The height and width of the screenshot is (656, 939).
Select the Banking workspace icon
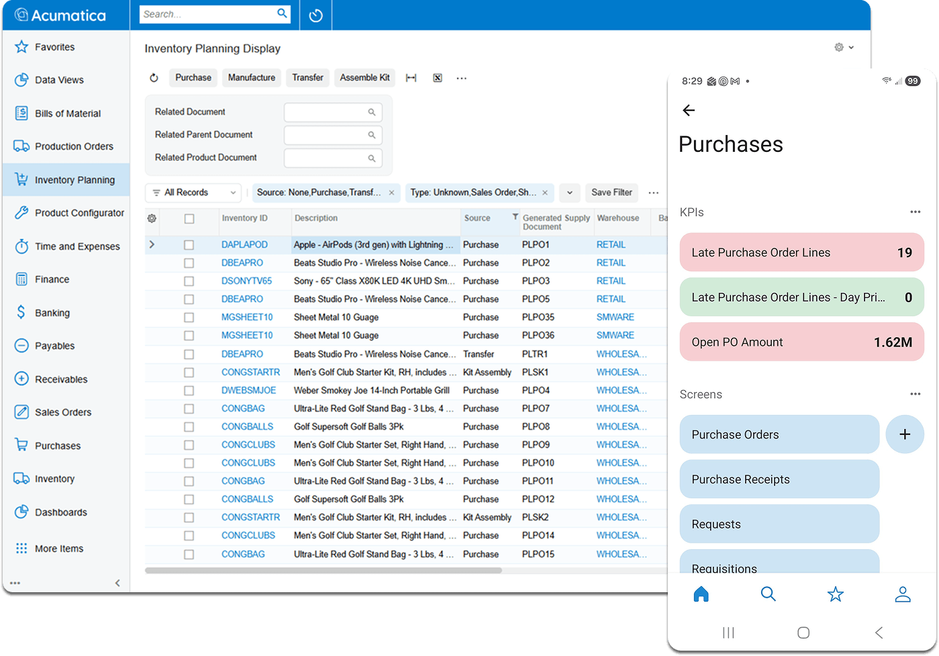(20, 312)
